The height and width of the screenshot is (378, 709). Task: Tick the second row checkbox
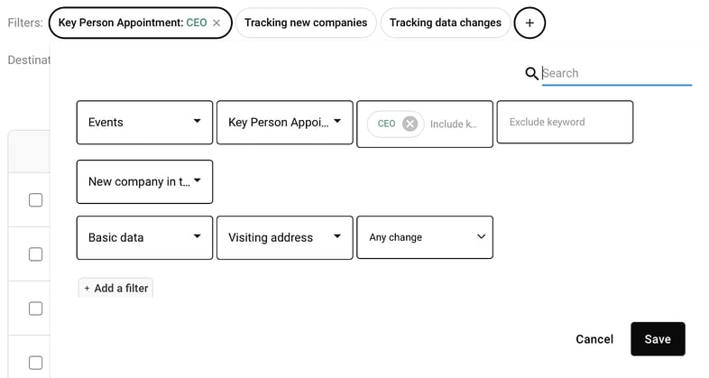click(x=35, y=254)
